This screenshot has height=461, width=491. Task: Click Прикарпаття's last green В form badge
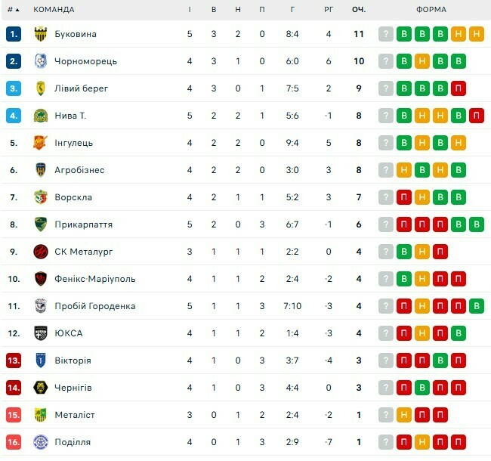click(476, 224)
